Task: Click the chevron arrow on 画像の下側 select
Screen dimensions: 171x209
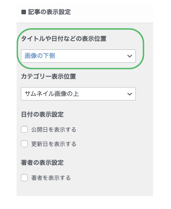Action: click(129, 56)
